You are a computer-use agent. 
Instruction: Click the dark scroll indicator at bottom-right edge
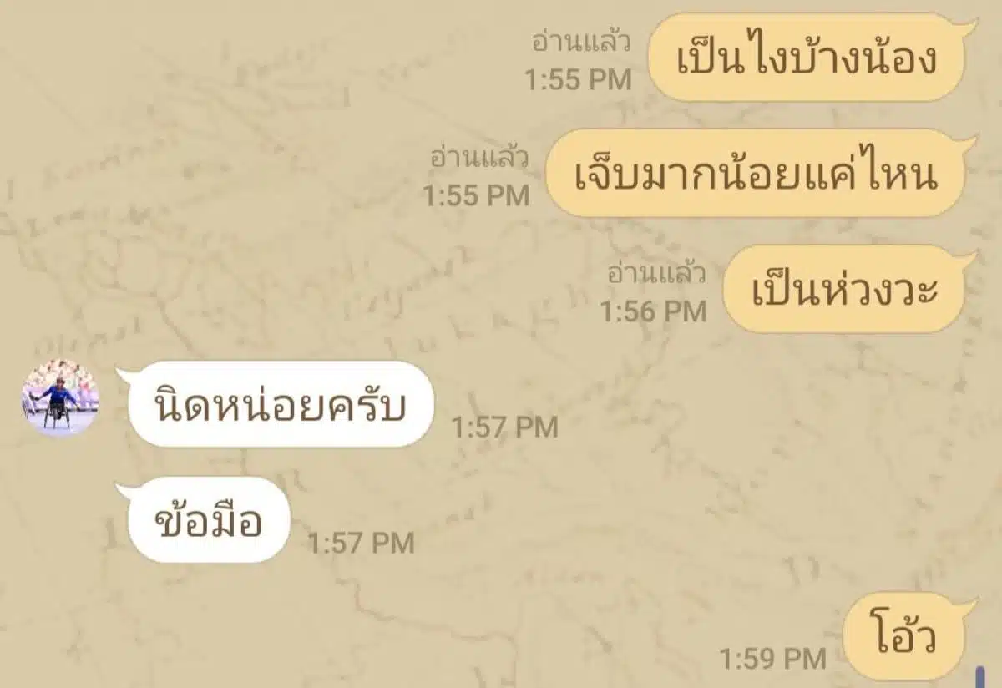tap(980, 676)
